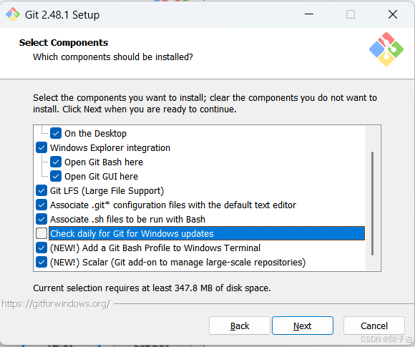Image resolution: width=415 pixels, height=347 pixels.
Task: Disable the Scalar add-on checkbox
Action: (x=41, y=262)
